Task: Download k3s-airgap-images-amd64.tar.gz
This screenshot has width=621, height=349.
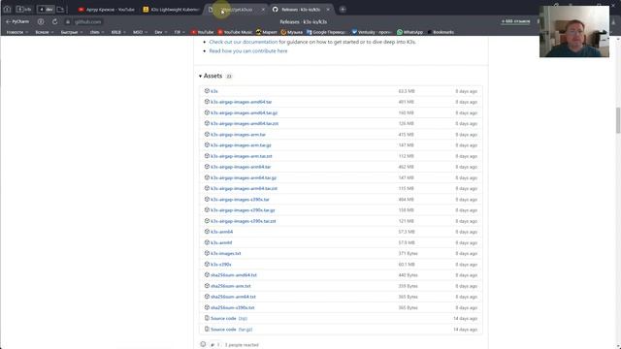Action: point(244,112)
